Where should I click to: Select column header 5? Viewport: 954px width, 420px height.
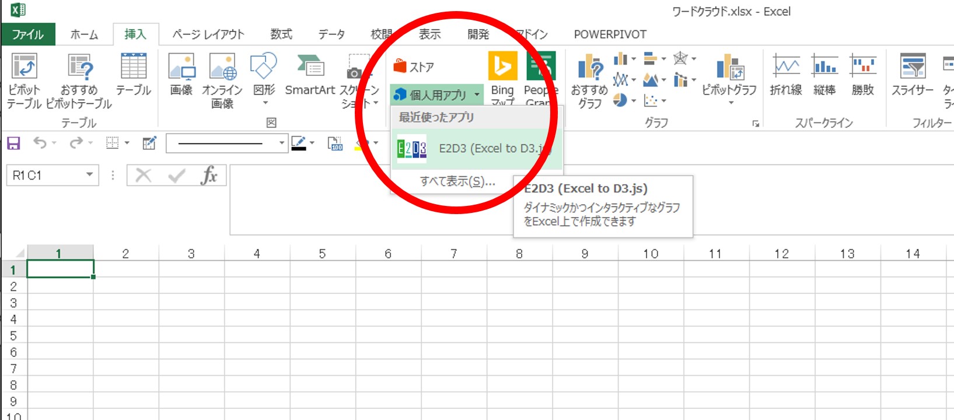[x=322, y=253]
